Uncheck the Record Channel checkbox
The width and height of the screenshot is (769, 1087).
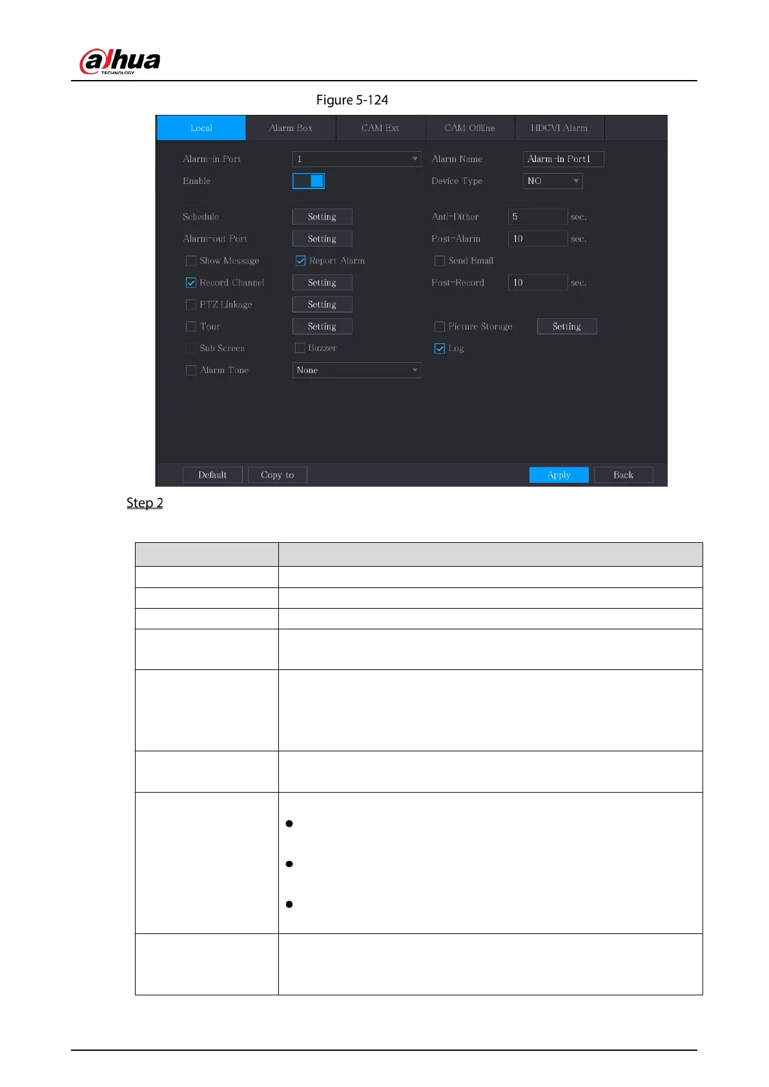(191, 283)
